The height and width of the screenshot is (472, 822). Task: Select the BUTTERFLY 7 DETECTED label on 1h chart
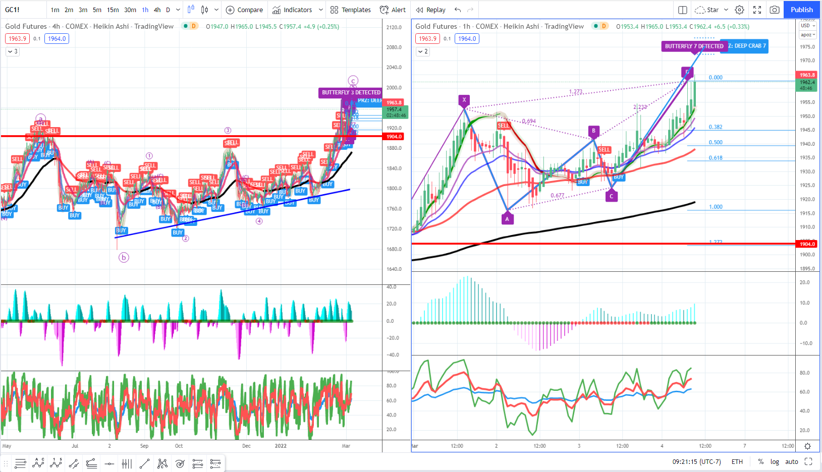694,46
